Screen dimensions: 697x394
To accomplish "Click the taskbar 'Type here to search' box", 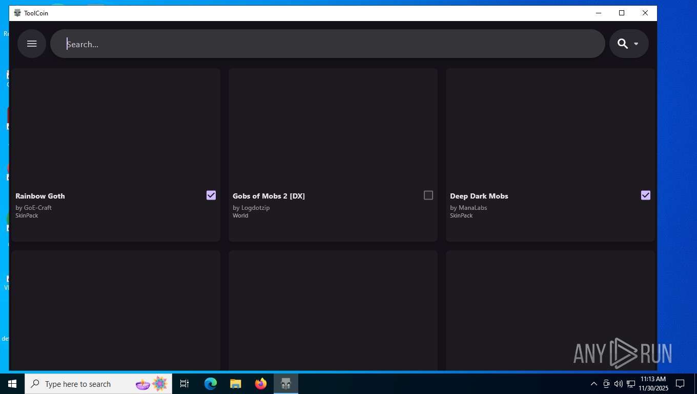I will tap(98, 384).
